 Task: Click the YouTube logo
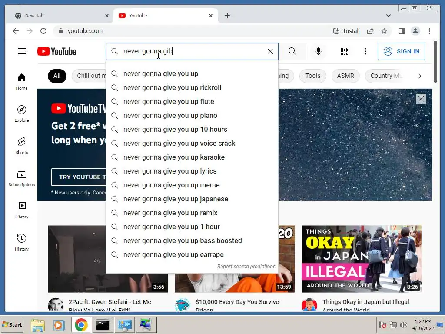(57, 51)
